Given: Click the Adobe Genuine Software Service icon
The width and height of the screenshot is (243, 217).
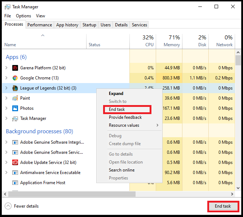Looking at the screenshot, I should click(15, 152).
